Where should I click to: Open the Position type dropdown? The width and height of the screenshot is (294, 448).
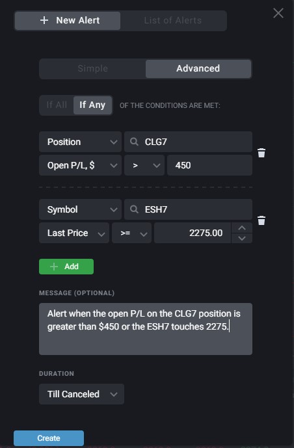pyautogui.click(x=80, y=142)
